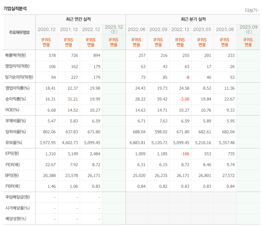The width and height of the screenshot is (263, 226).
Task: Click the 주요재무정보 header cell
Action: tap(19, 32)
